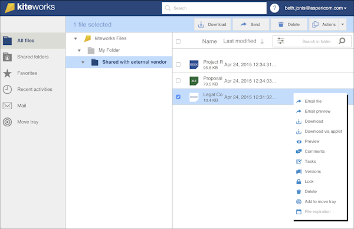This screenshot has width=354, height=229.
Task: Open the help question mark icon
Action: pos(274,8)
